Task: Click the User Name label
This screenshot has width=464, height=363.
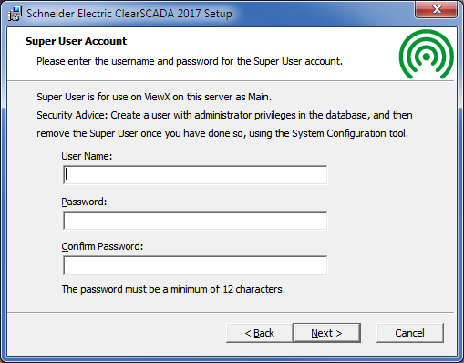Action: coord(87,156)
